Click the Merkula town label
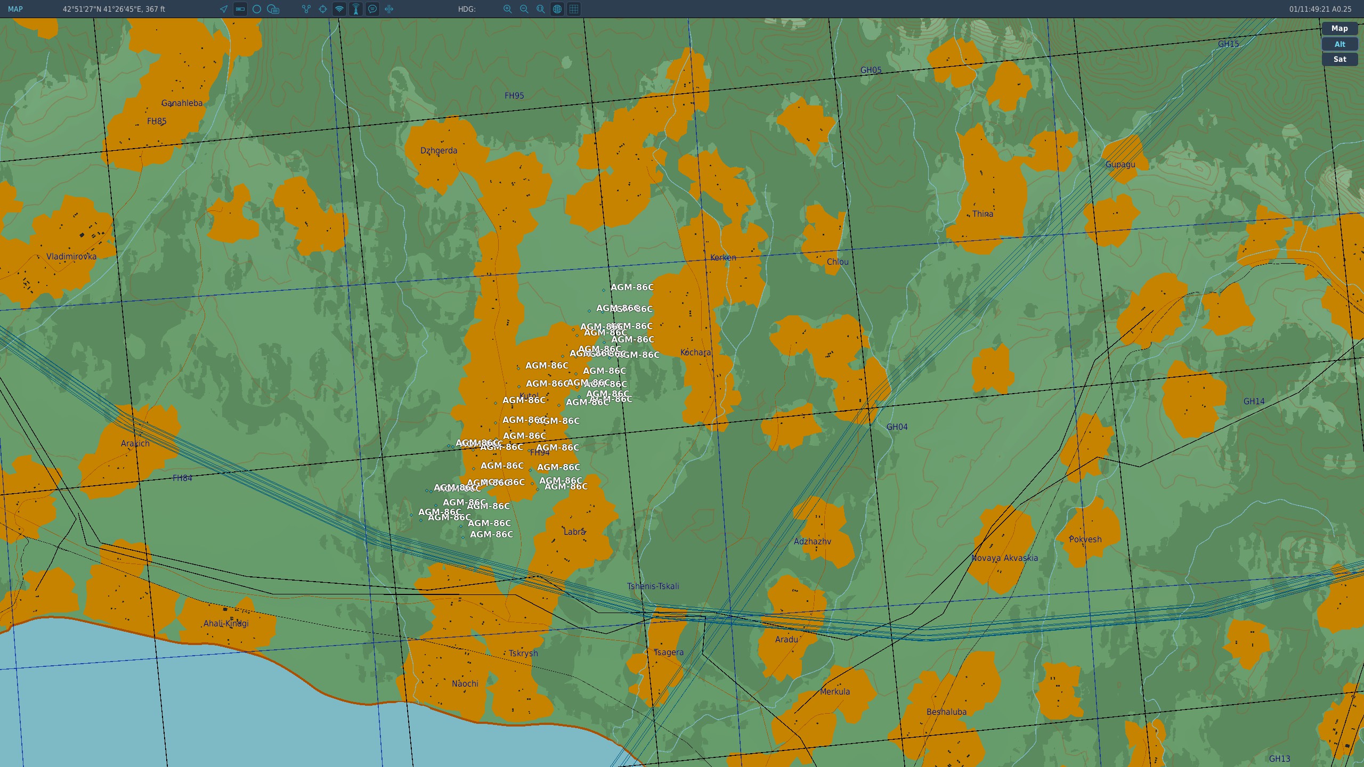Screen dimensions: 1364x767 [835, 692]
